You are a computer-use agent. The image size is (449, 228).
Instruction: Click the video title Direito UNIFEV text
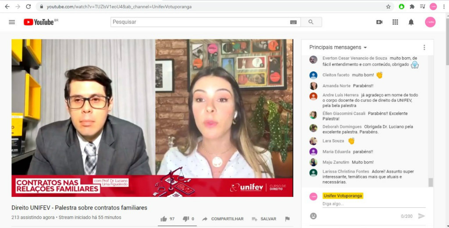click(x=79, y=208)
